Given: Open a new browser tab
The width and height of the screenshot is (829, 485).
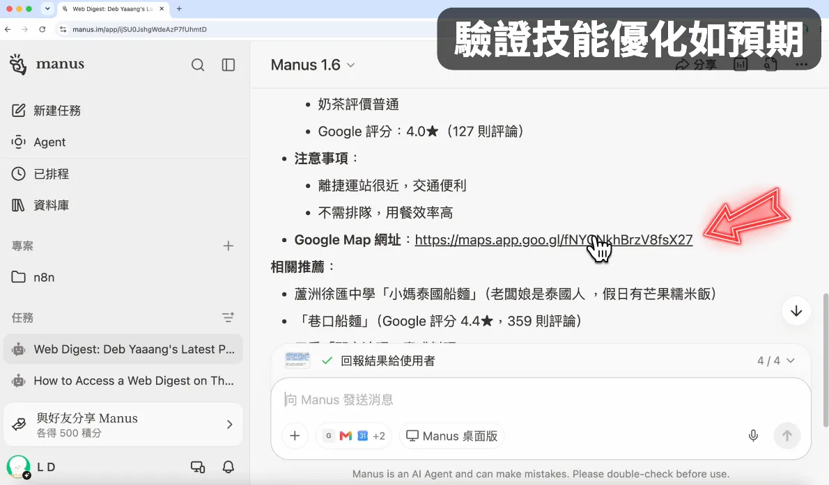Looking at the screenshot, I should [179, 9].
